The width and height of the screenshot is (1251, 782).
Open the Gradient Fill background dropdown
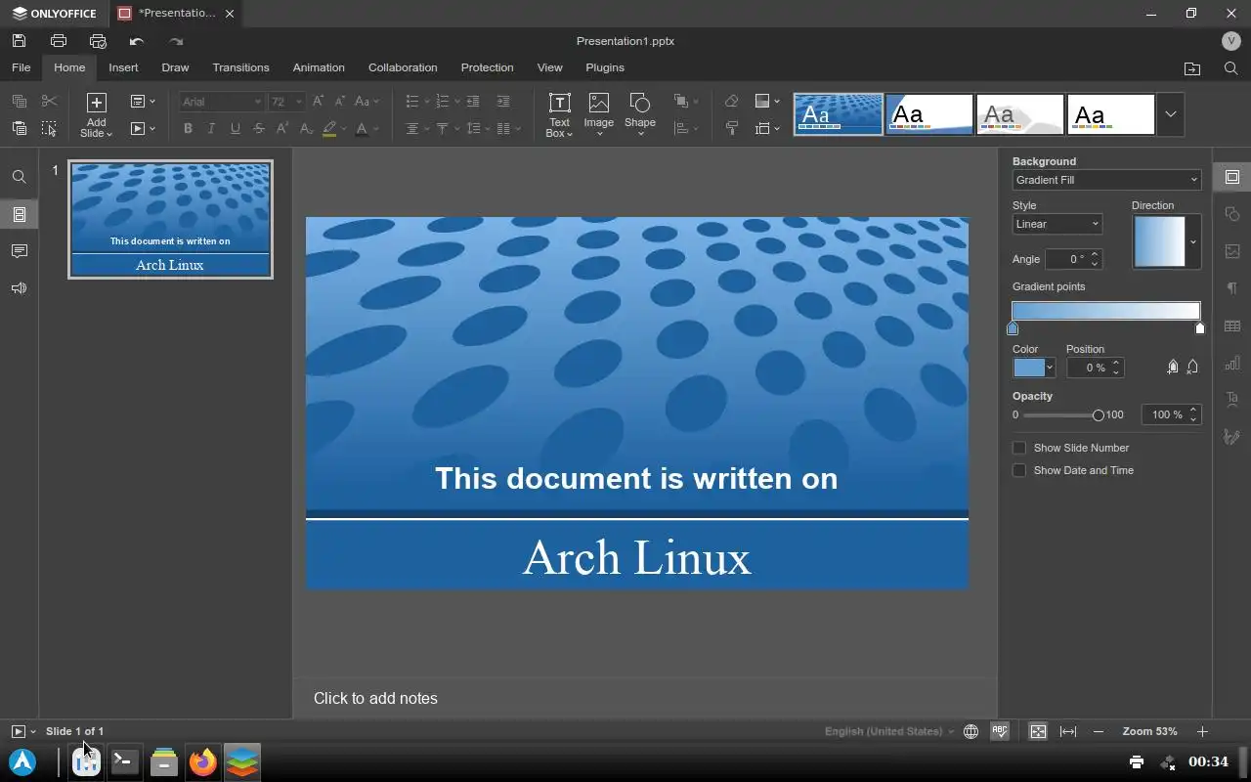pyautogui.click(x=1106, y=180)
